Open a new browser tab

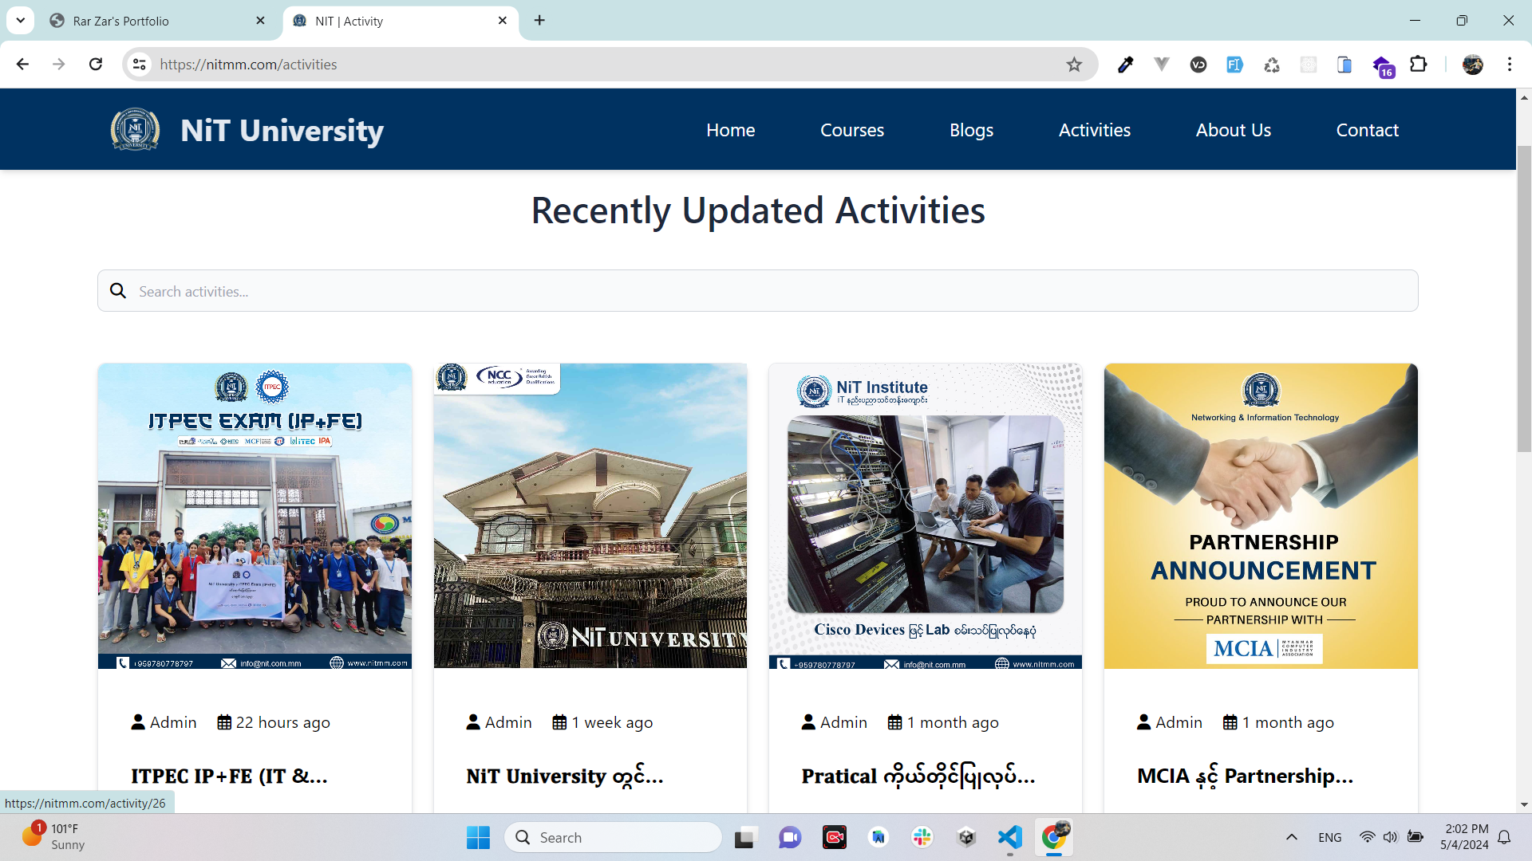click(539, 21)
